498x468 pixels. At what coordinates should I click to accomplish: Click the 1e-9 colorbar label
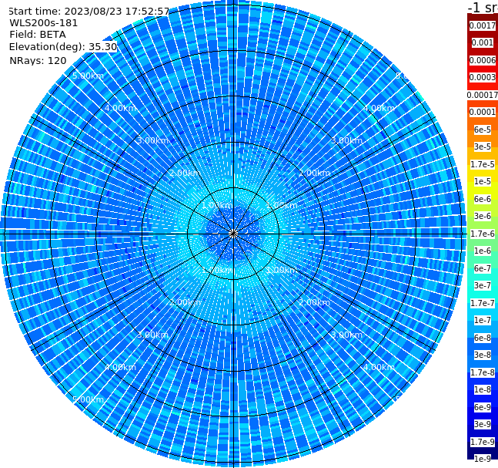tap(483, 459)
